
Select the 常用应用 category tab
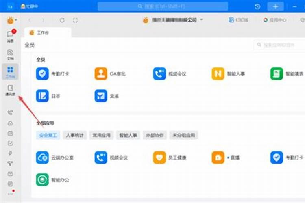[101, 135]
